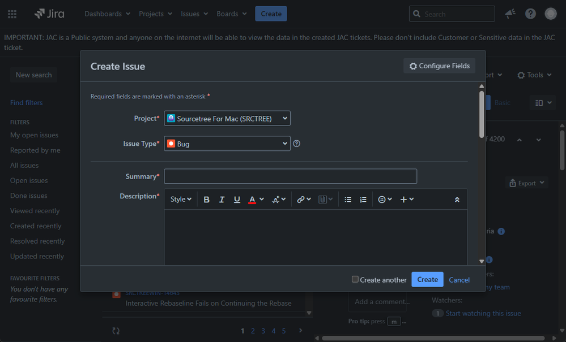The image size is (566, 342).
Task: Open the Style dropdown in editor
Action: [181, 200]
